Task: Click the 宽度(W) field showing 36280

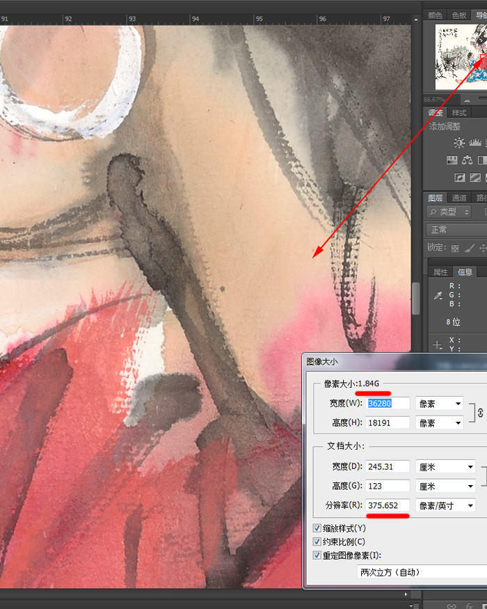Action: [x=388, y=404]
